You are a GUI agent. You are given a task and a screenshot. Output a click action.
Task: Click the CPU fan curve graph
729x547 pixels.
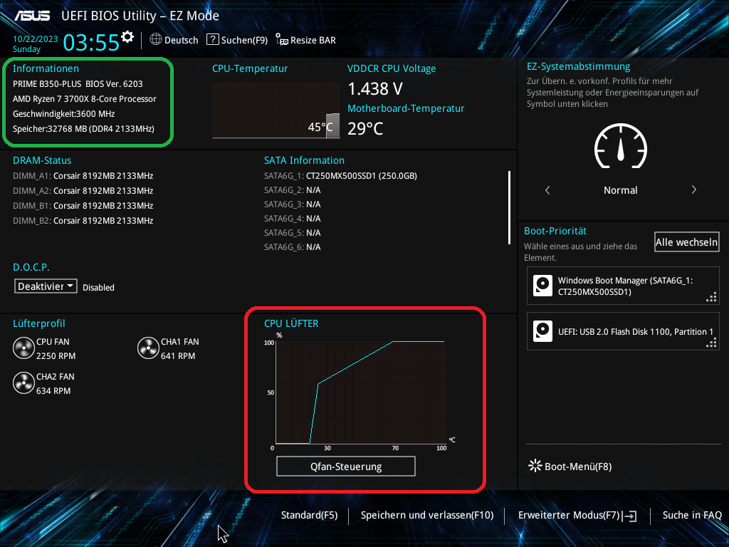click(361, 392)
